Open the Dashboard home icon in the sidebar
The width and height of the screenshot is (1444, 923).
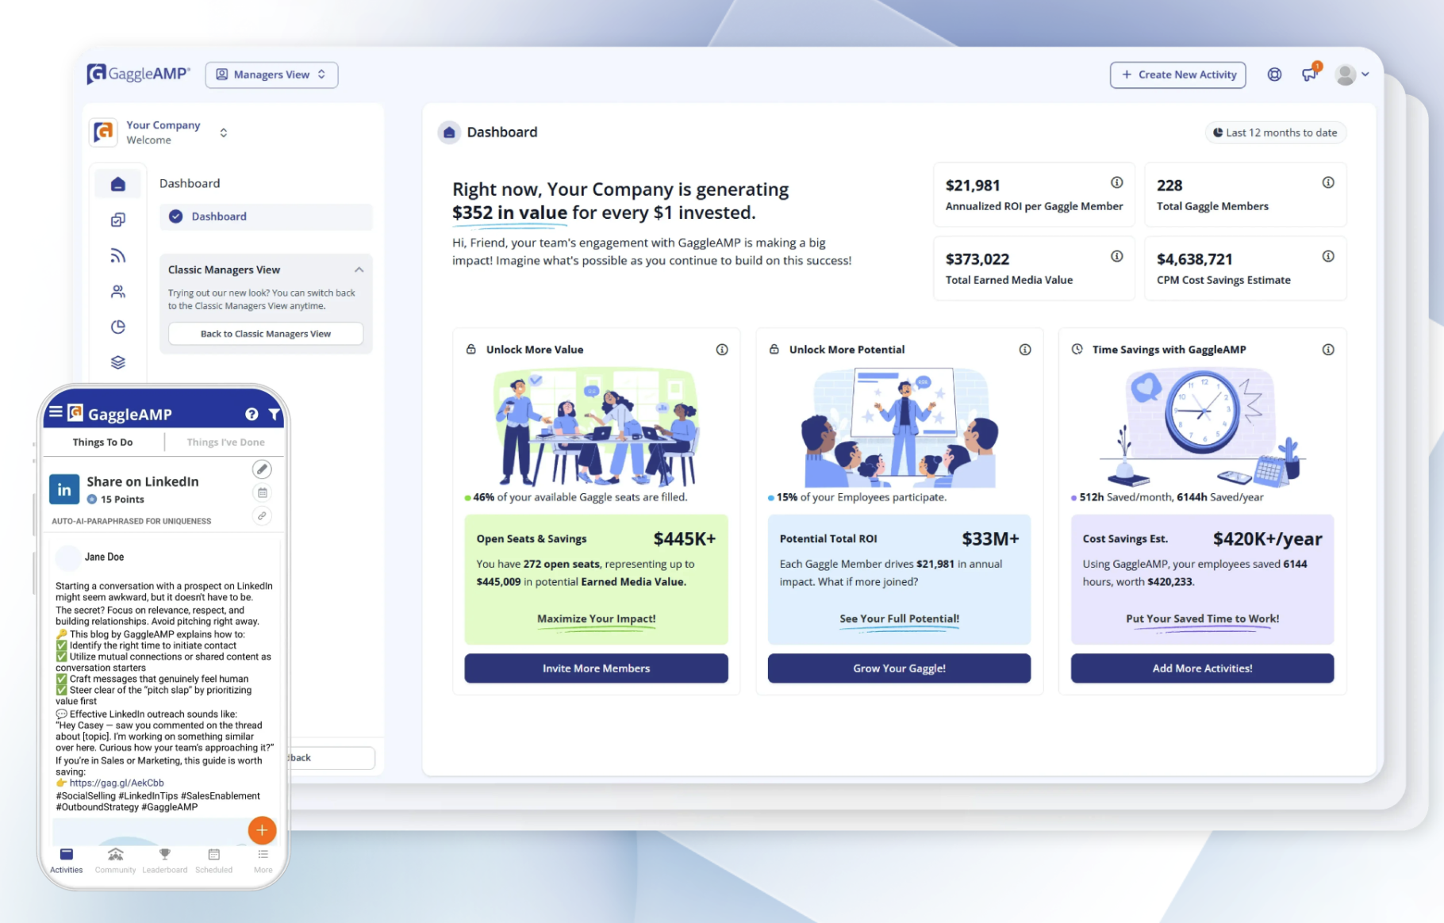pos(118,183)
